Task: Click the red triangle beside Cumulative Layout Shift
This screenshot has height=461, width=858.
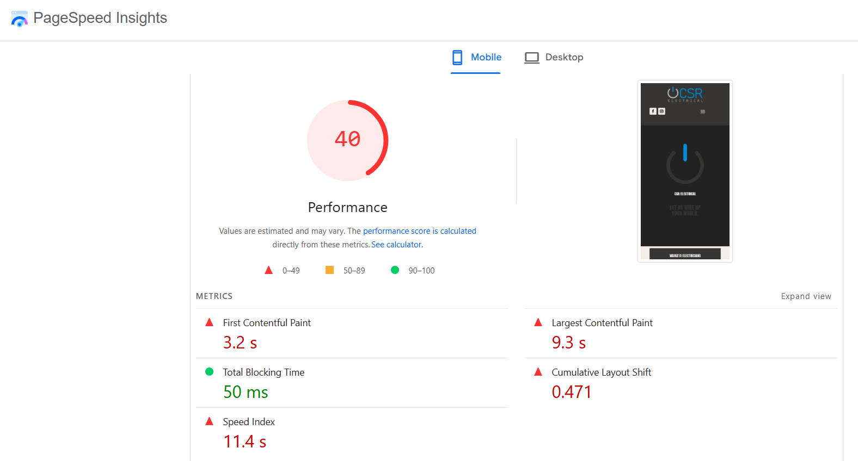Action: click(538, 372)
